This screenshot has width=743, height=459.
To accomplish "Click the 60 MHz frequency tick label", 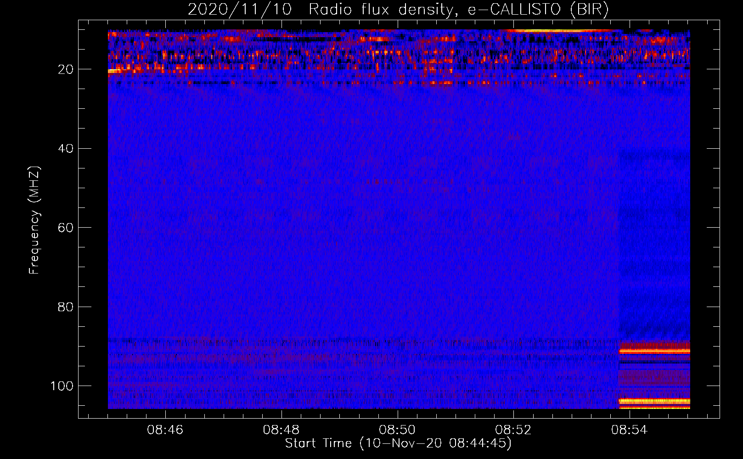I will (x=66, y=228).
